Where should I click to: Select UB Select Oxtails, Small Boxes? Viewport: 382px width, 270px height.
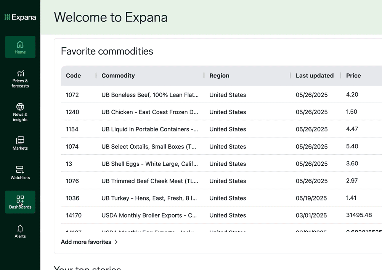click(x=149, y=147)
